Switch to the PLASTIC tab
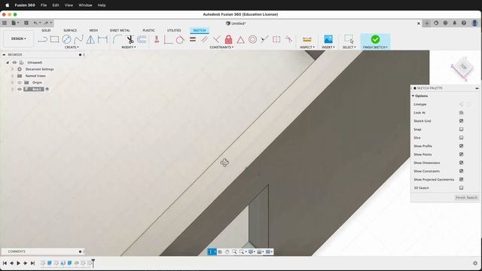 [149, 30]
